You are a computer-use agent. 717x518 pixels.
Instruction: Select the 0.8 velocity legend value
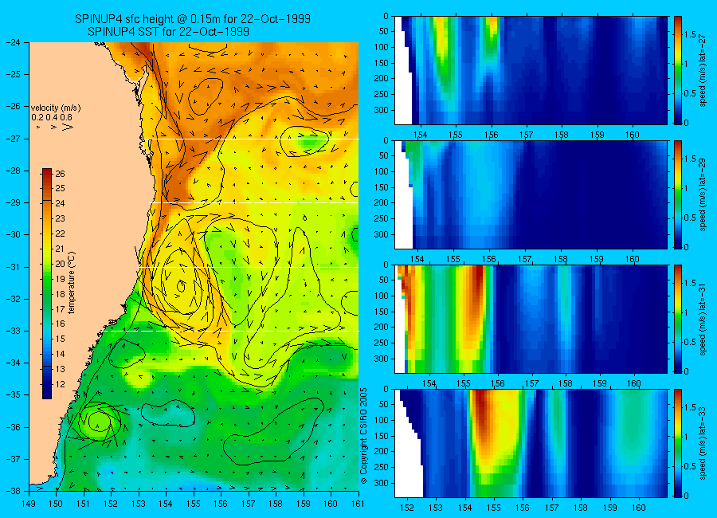(65, 118)
